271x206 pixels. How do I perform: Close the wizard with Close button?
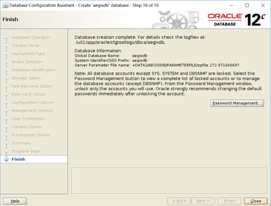tap(256, 201)
